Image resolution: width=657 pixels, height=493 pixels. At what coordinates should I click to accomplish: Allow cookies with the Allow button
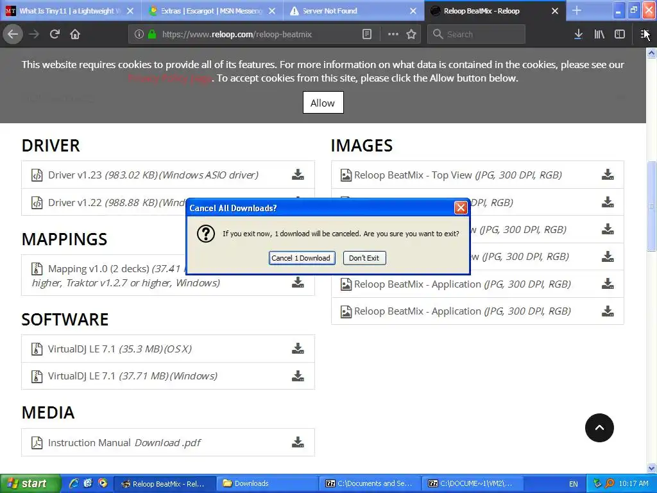[323, 103]
